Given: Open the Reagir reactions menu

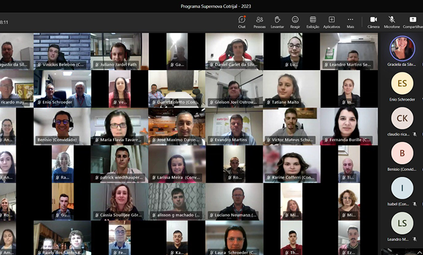Looking at the screenshot, I should (295, 22).
